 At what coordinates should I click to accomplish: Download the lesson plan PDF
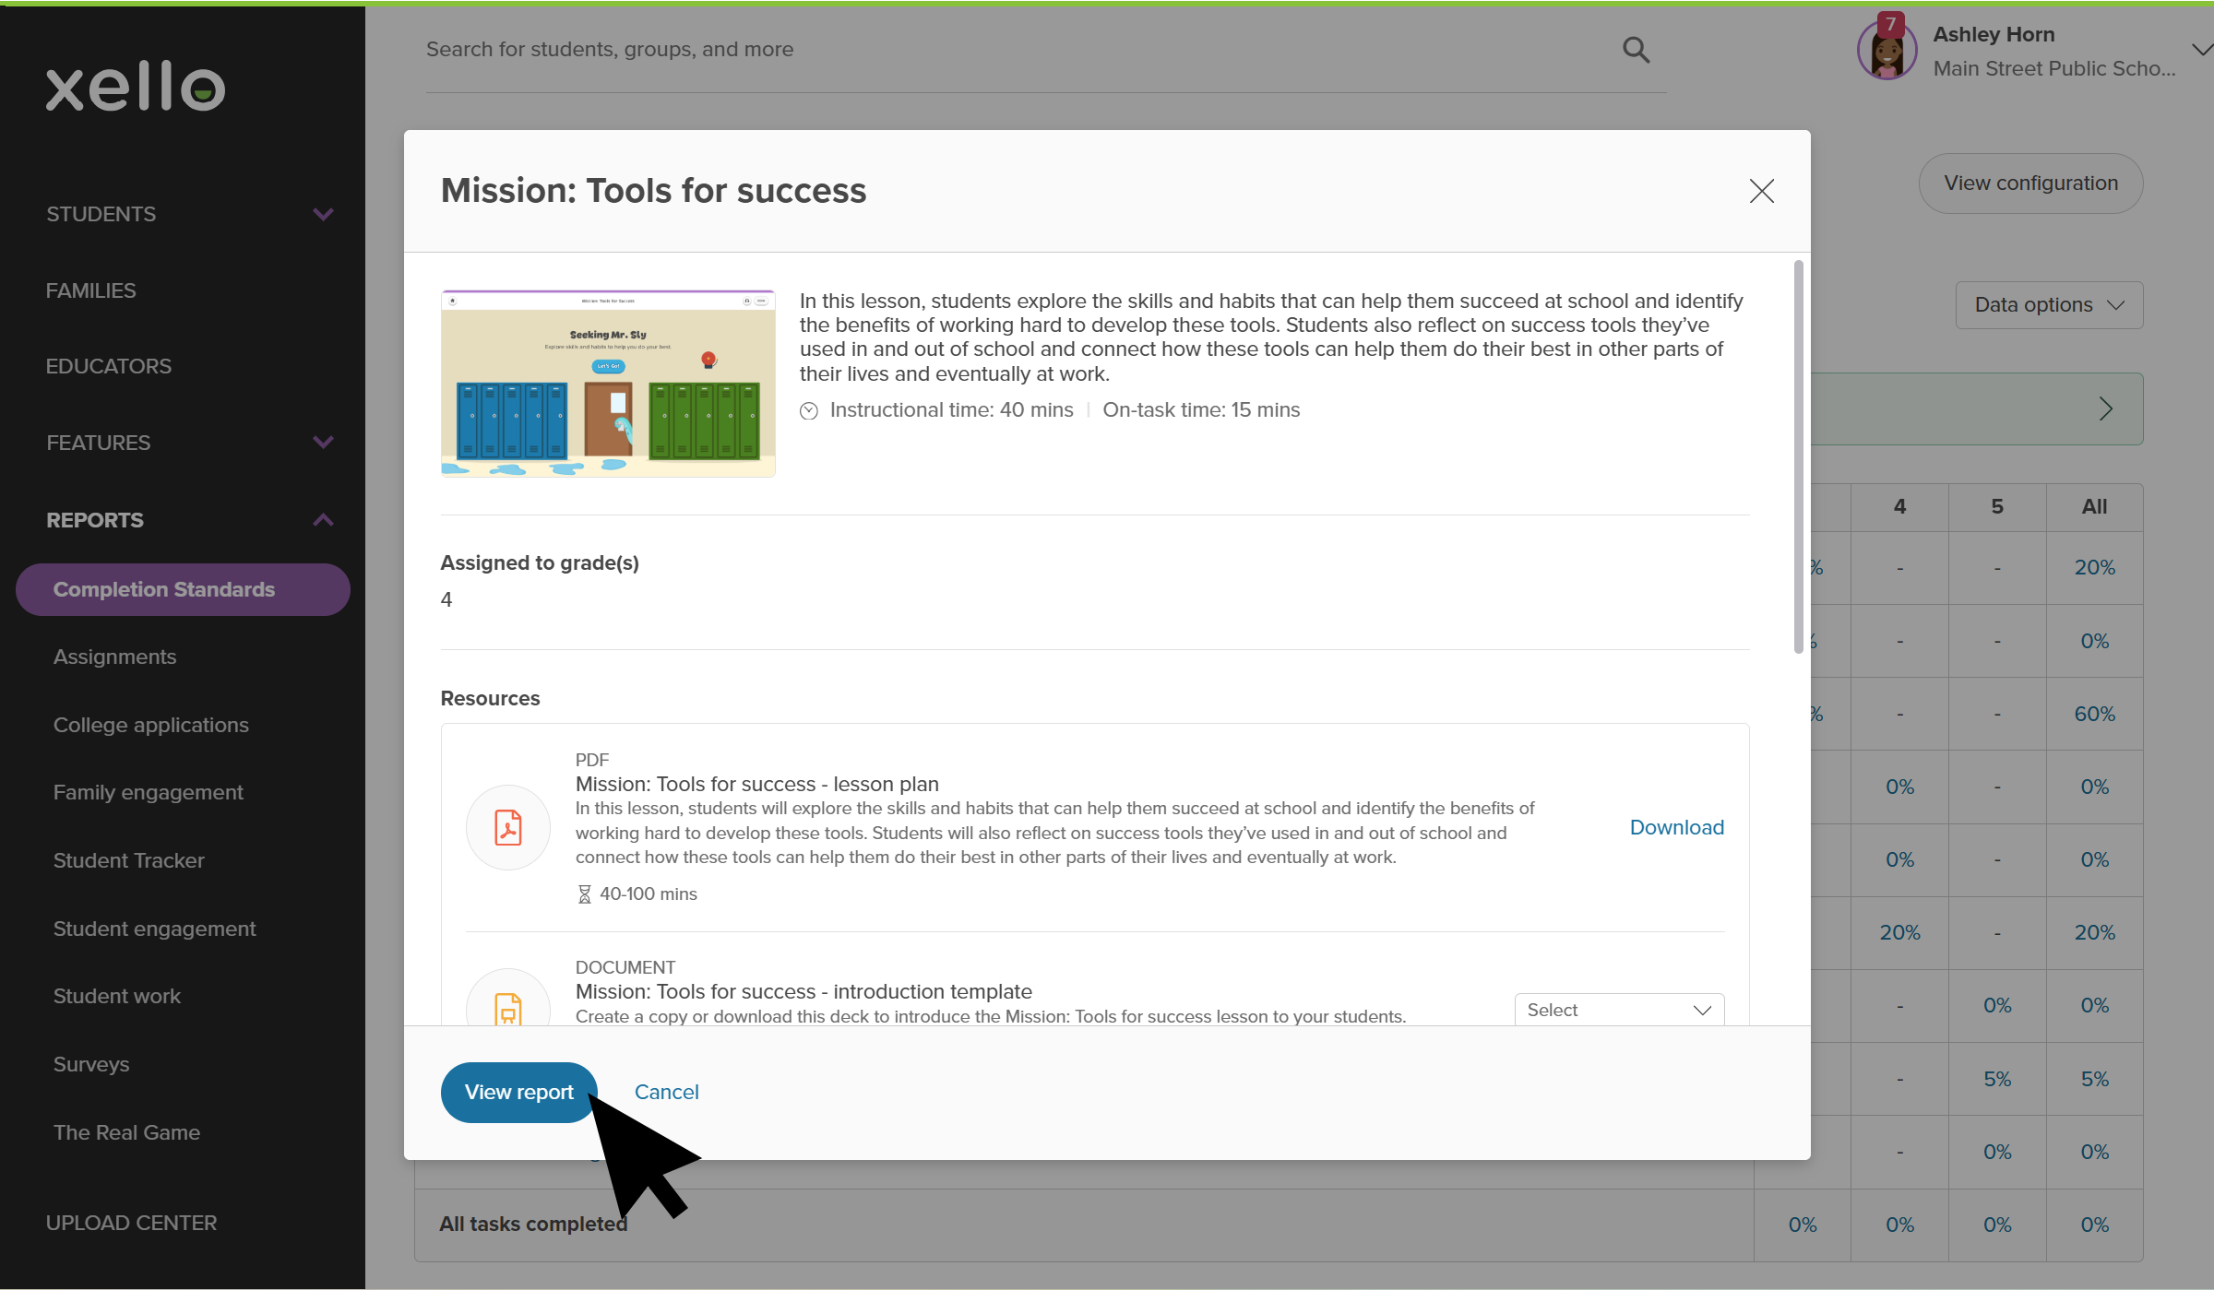pyautogui.click(x=1676, y=827)
